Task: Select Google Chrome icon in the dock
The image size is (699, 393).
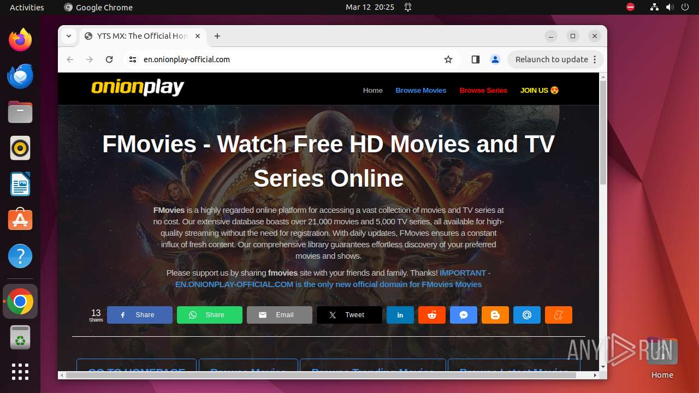Action: tap(20, 301)
